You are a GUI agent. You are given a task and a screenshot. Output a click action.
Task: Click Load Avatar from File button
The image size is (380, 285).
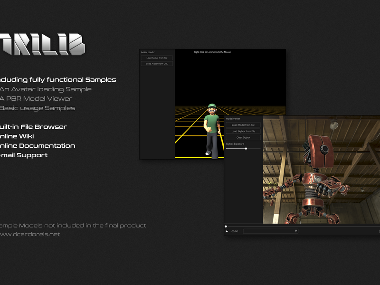click(x=157, y=58)
